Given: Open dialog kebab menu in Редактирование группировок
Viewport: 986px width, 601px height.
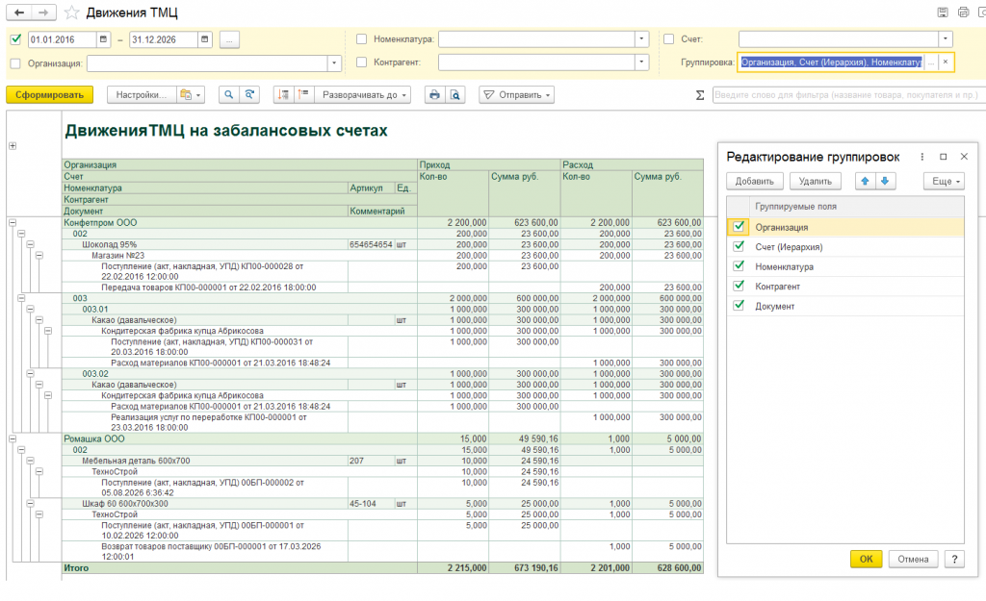Looking at the screenshot, I should click(922, 157).
